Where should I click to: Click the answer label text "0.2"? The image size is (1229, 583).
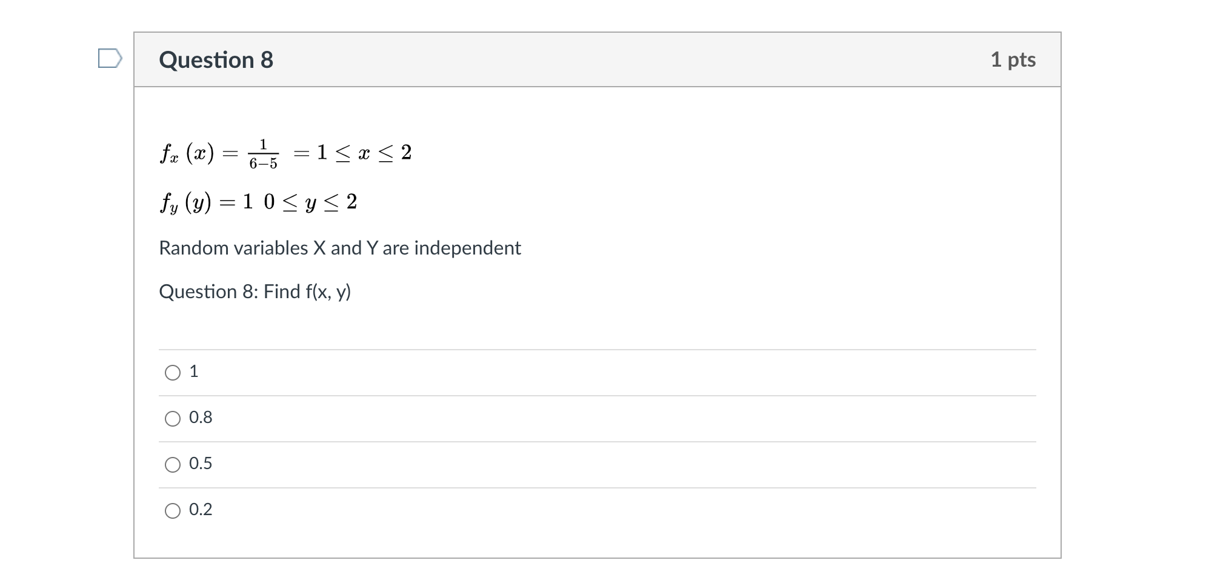tap(201, 510)
